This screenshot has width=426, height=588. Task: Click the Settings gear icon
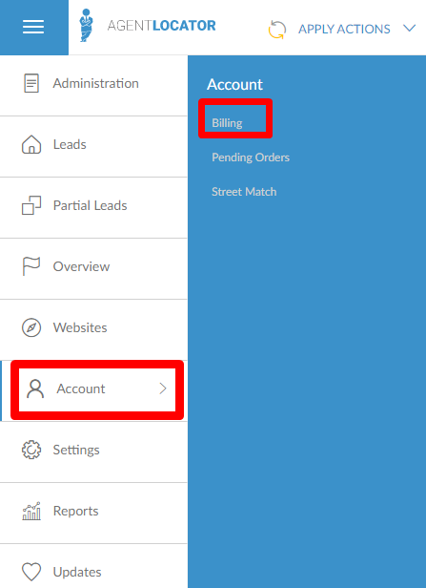[x=31, y=450]
